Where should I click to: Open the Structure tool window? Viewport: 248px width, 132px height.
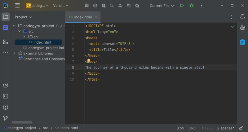[x=6, y=42]
